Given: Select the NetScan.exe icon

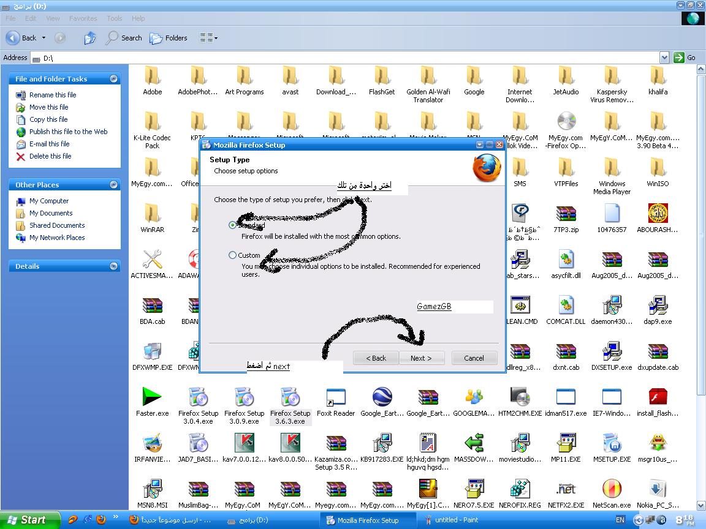Looking at the screenshot, I should (612, 489).
